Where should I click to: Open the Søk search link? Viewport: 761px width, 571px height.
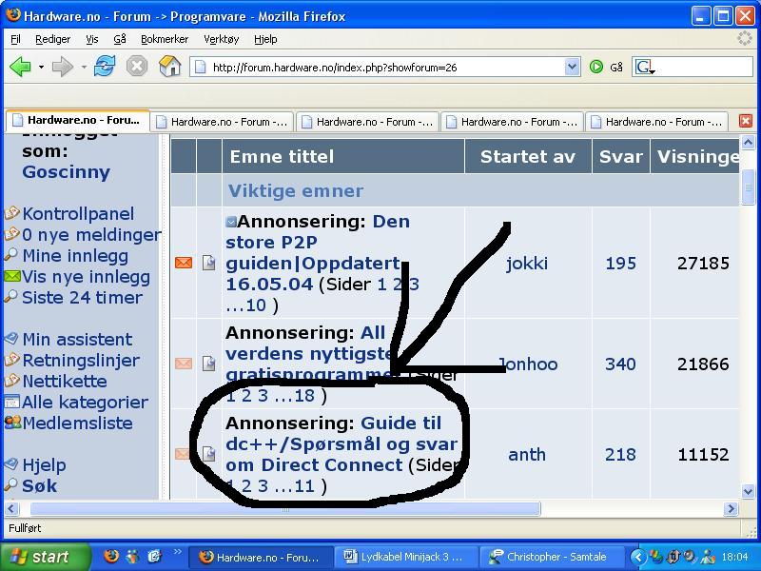pyautogui.click(x=39, y=486)
